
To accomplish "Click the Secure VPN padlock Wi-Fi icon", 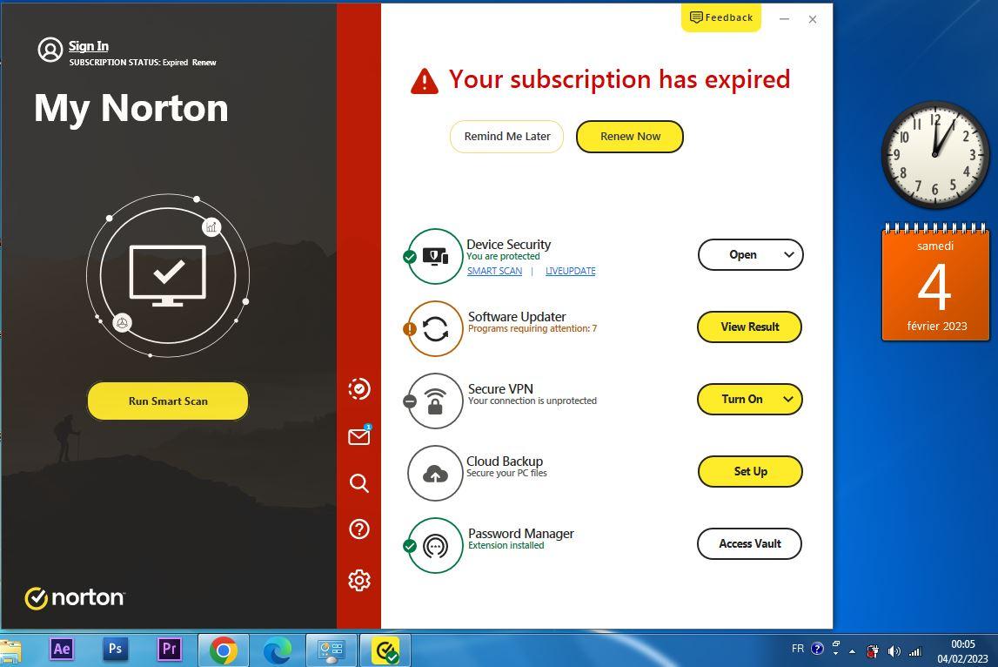I will (435, 401).
